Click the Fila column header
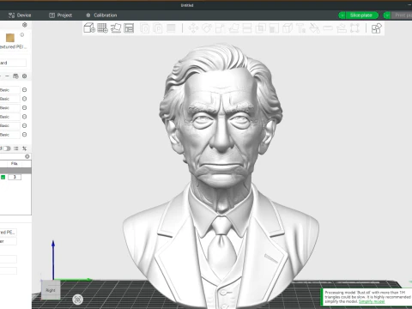 click(15, 164)
